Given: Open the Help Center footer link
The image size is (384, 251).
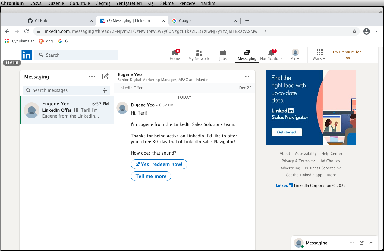Looking at the screenshot, I should (332, 153).
